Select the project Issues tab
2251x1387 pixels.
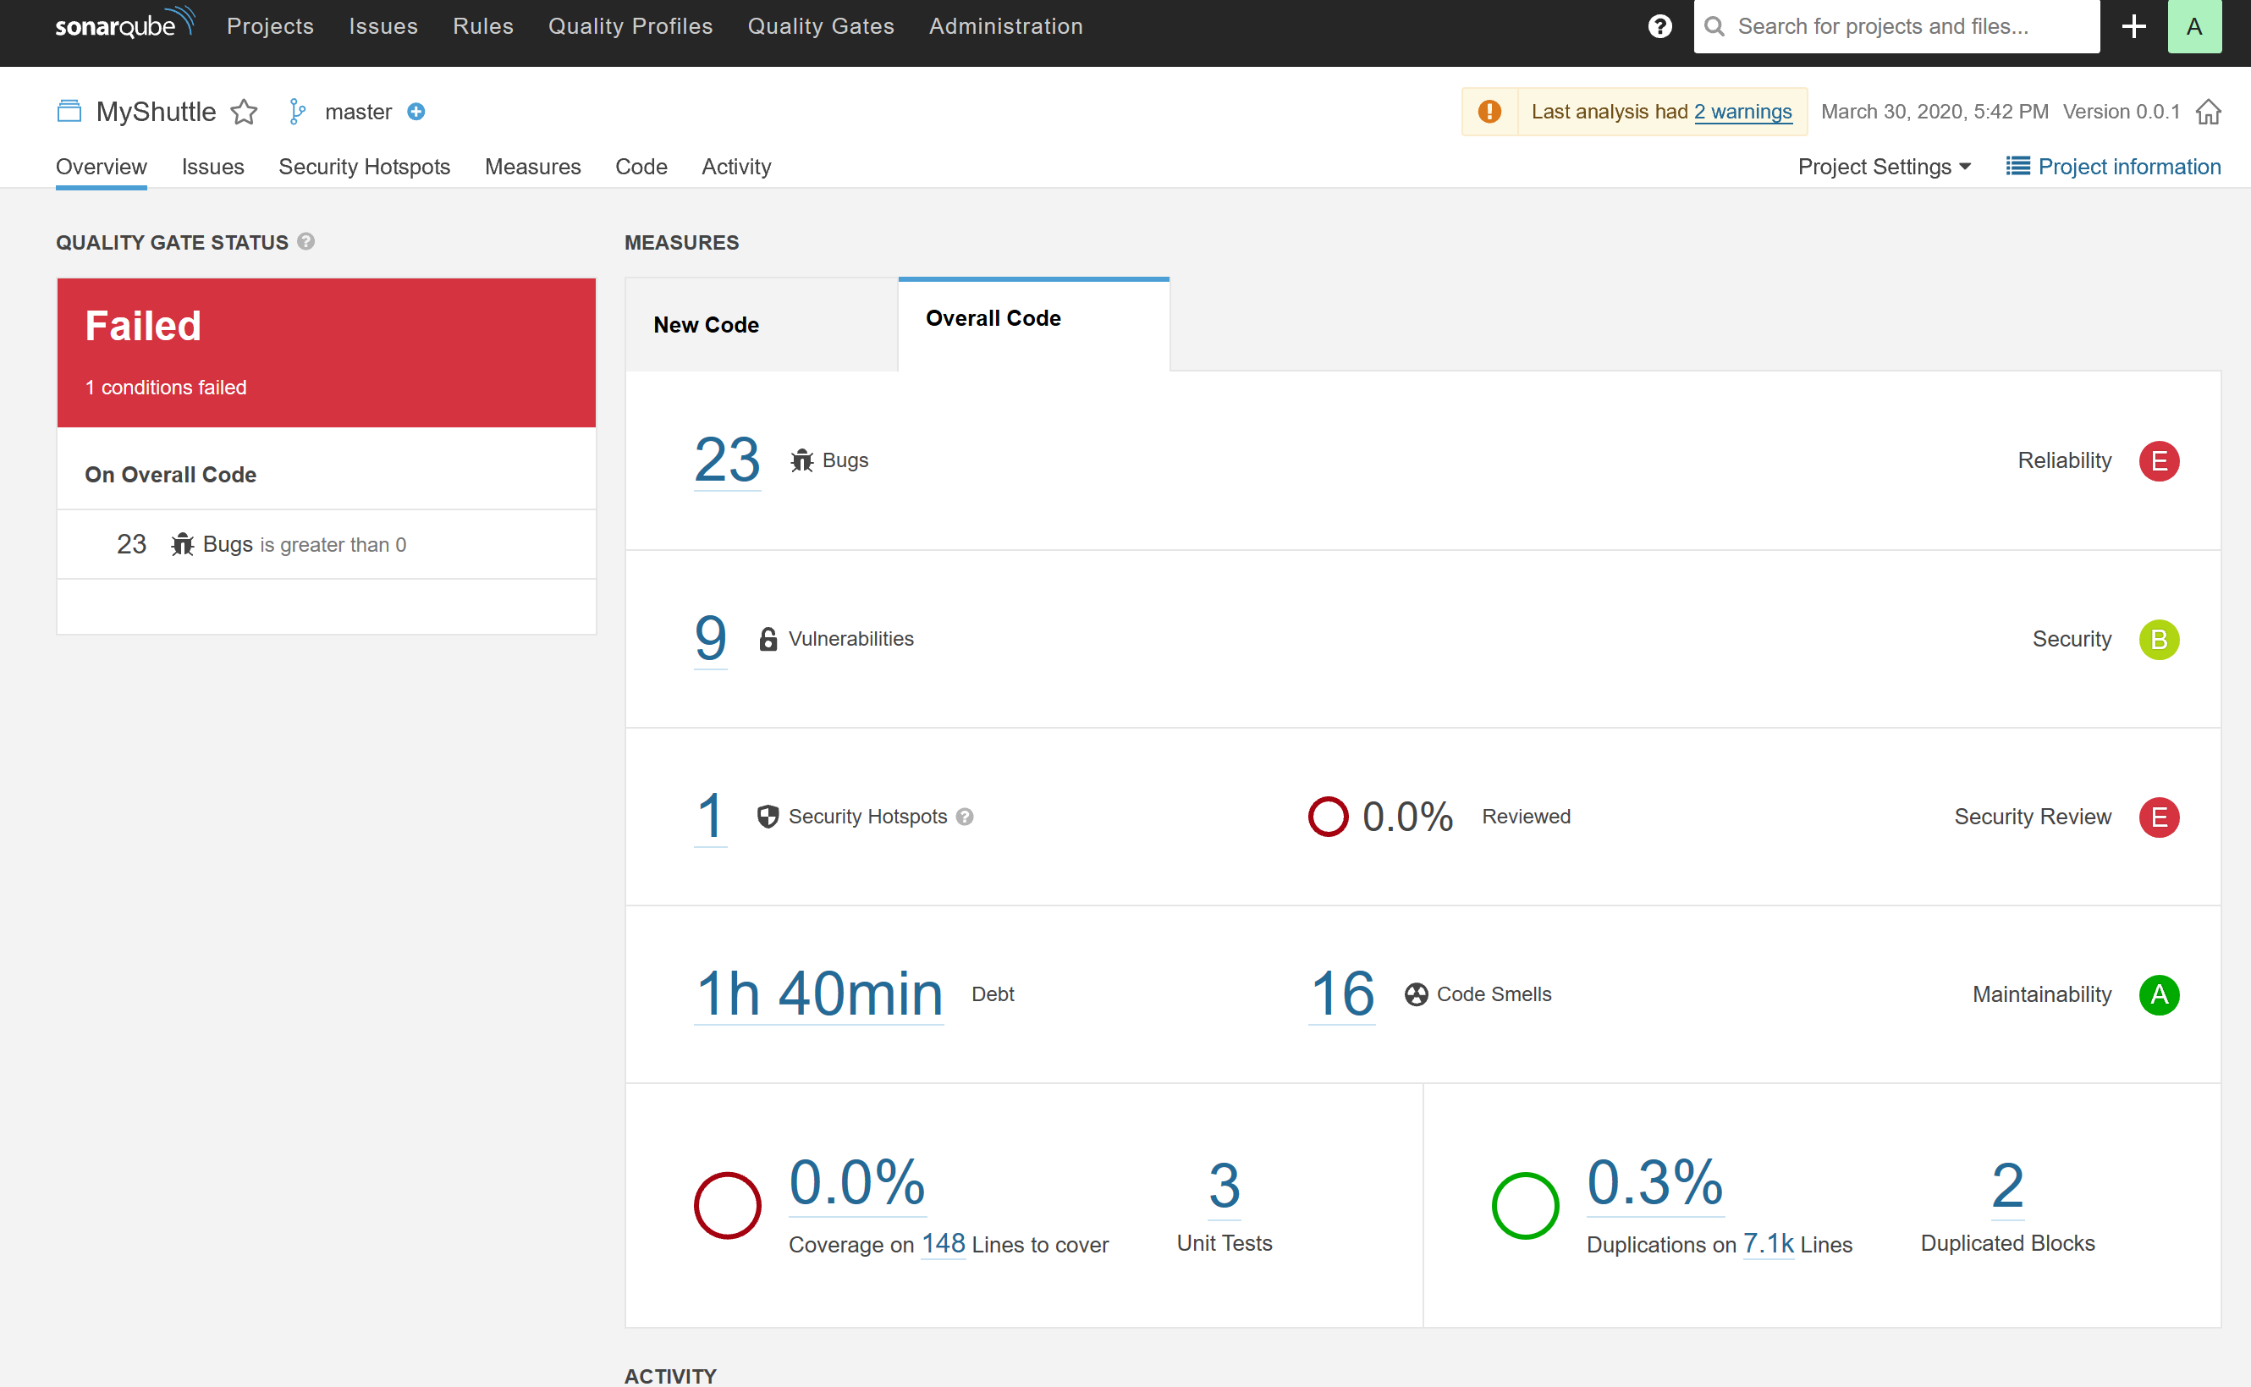coord(212,167)
